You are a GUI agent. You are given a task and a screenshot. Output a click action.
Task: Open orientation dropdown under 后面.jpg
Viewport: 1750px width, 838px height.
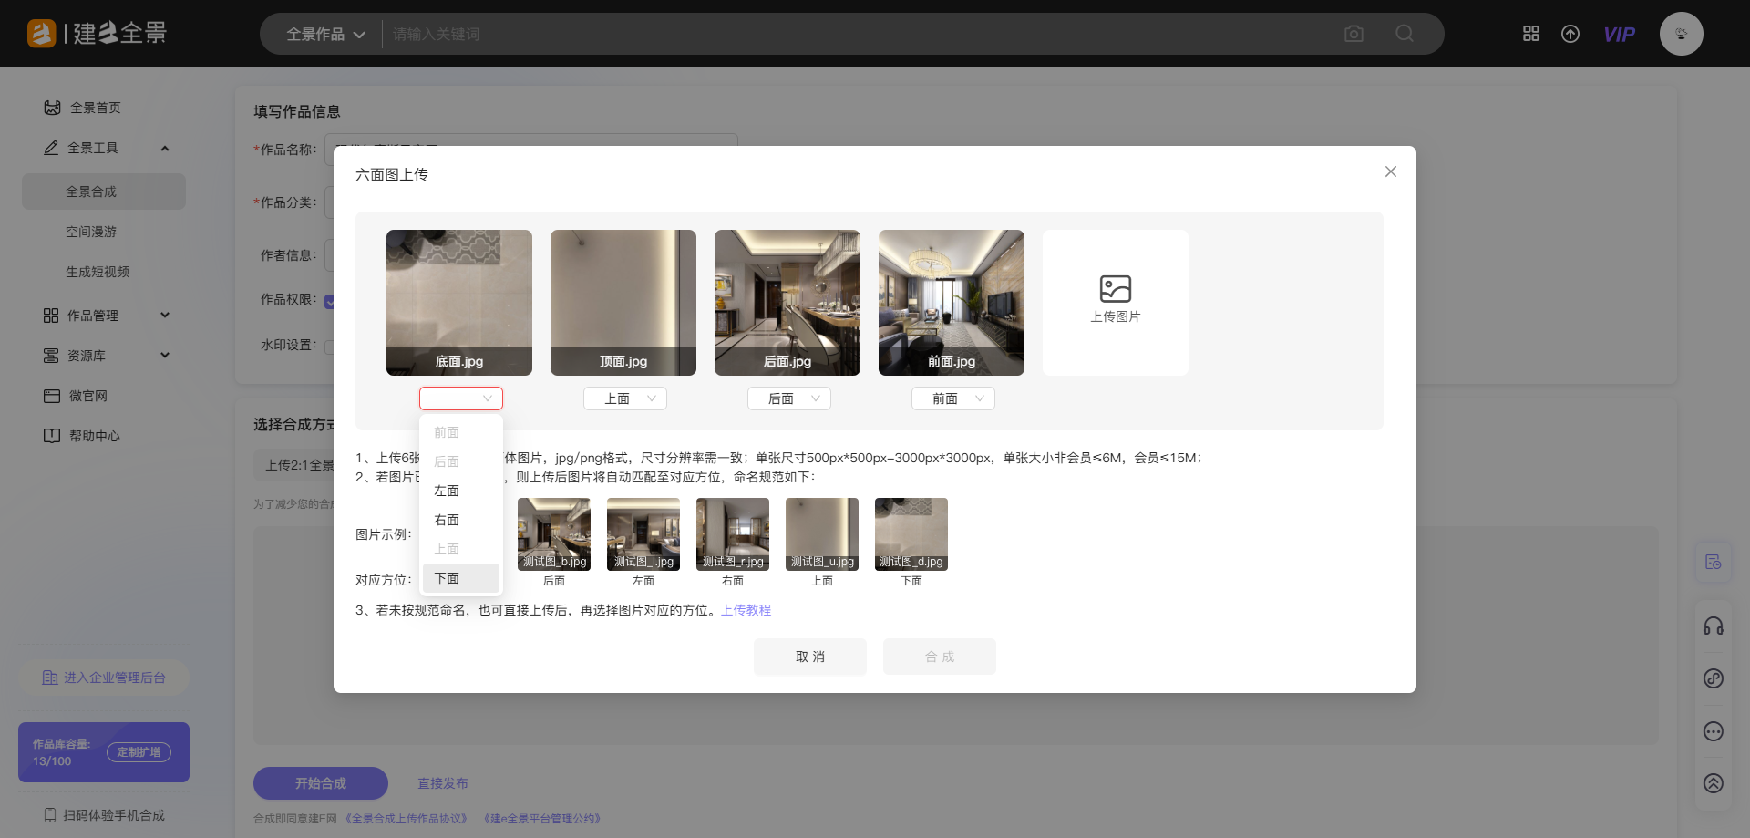[x=789, y=398]
